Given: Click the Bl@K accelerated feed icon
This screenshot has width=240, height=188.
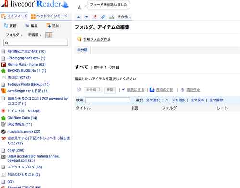Looking at the screenshot, I should [3, 157].
